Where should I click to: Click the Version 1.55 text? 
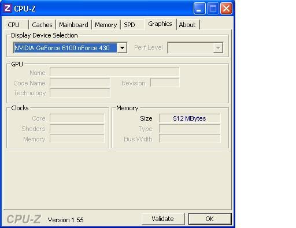[x=66, y=220]
